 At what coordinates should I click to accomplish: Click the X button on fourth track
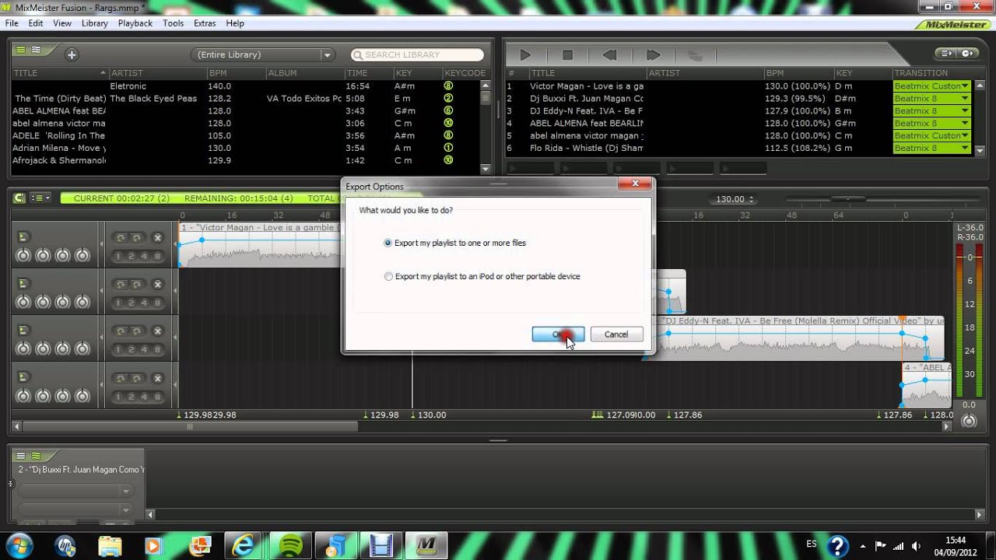(157, 378)
